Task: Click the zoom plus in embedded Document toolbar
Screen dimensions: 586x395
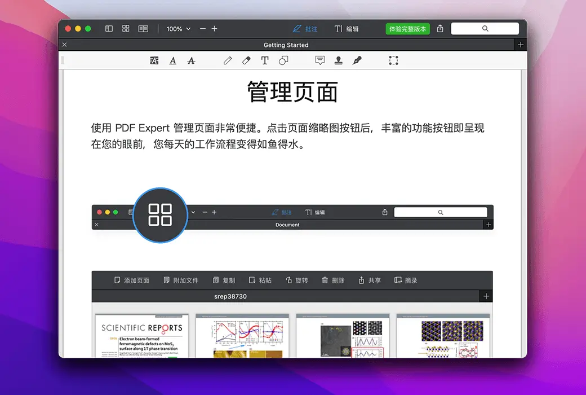Action: tap(214, 212)
